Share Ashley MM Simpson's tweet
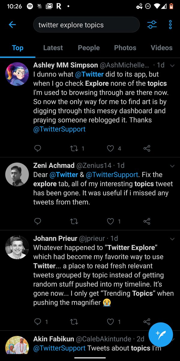The height and width of the screenshot is (361, 180). point(147,148)
